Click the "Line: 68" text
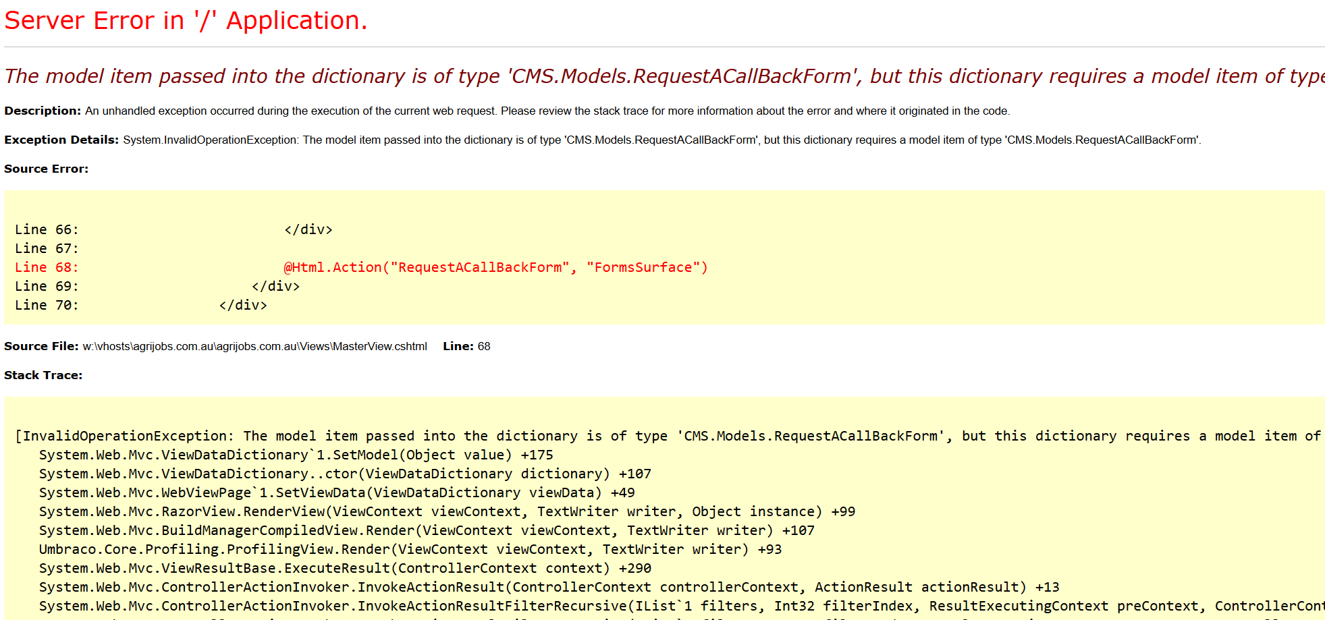Image resolution: width=1325 pixels, height=620 pixels. (x=466, y=346)
